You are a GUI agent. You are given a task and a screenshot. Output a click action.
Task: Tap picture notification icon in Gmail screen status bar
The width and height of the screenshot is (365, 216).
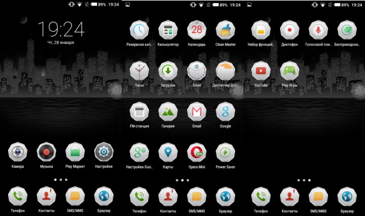point(128,5)
